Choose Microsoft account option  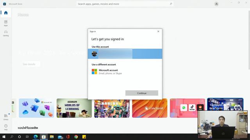[x=125, y=72]
